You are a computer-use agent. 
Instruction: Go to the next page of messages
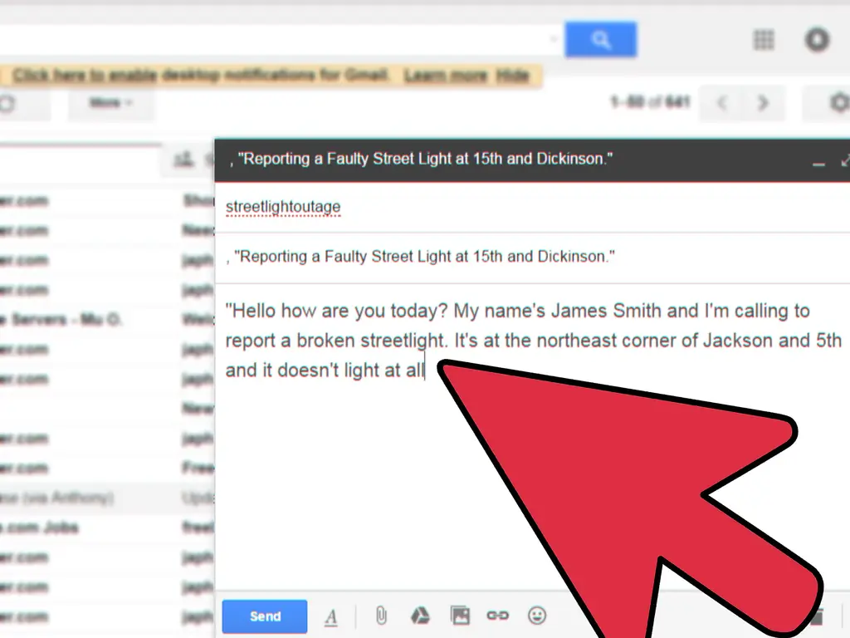click(x=763, y=102)
